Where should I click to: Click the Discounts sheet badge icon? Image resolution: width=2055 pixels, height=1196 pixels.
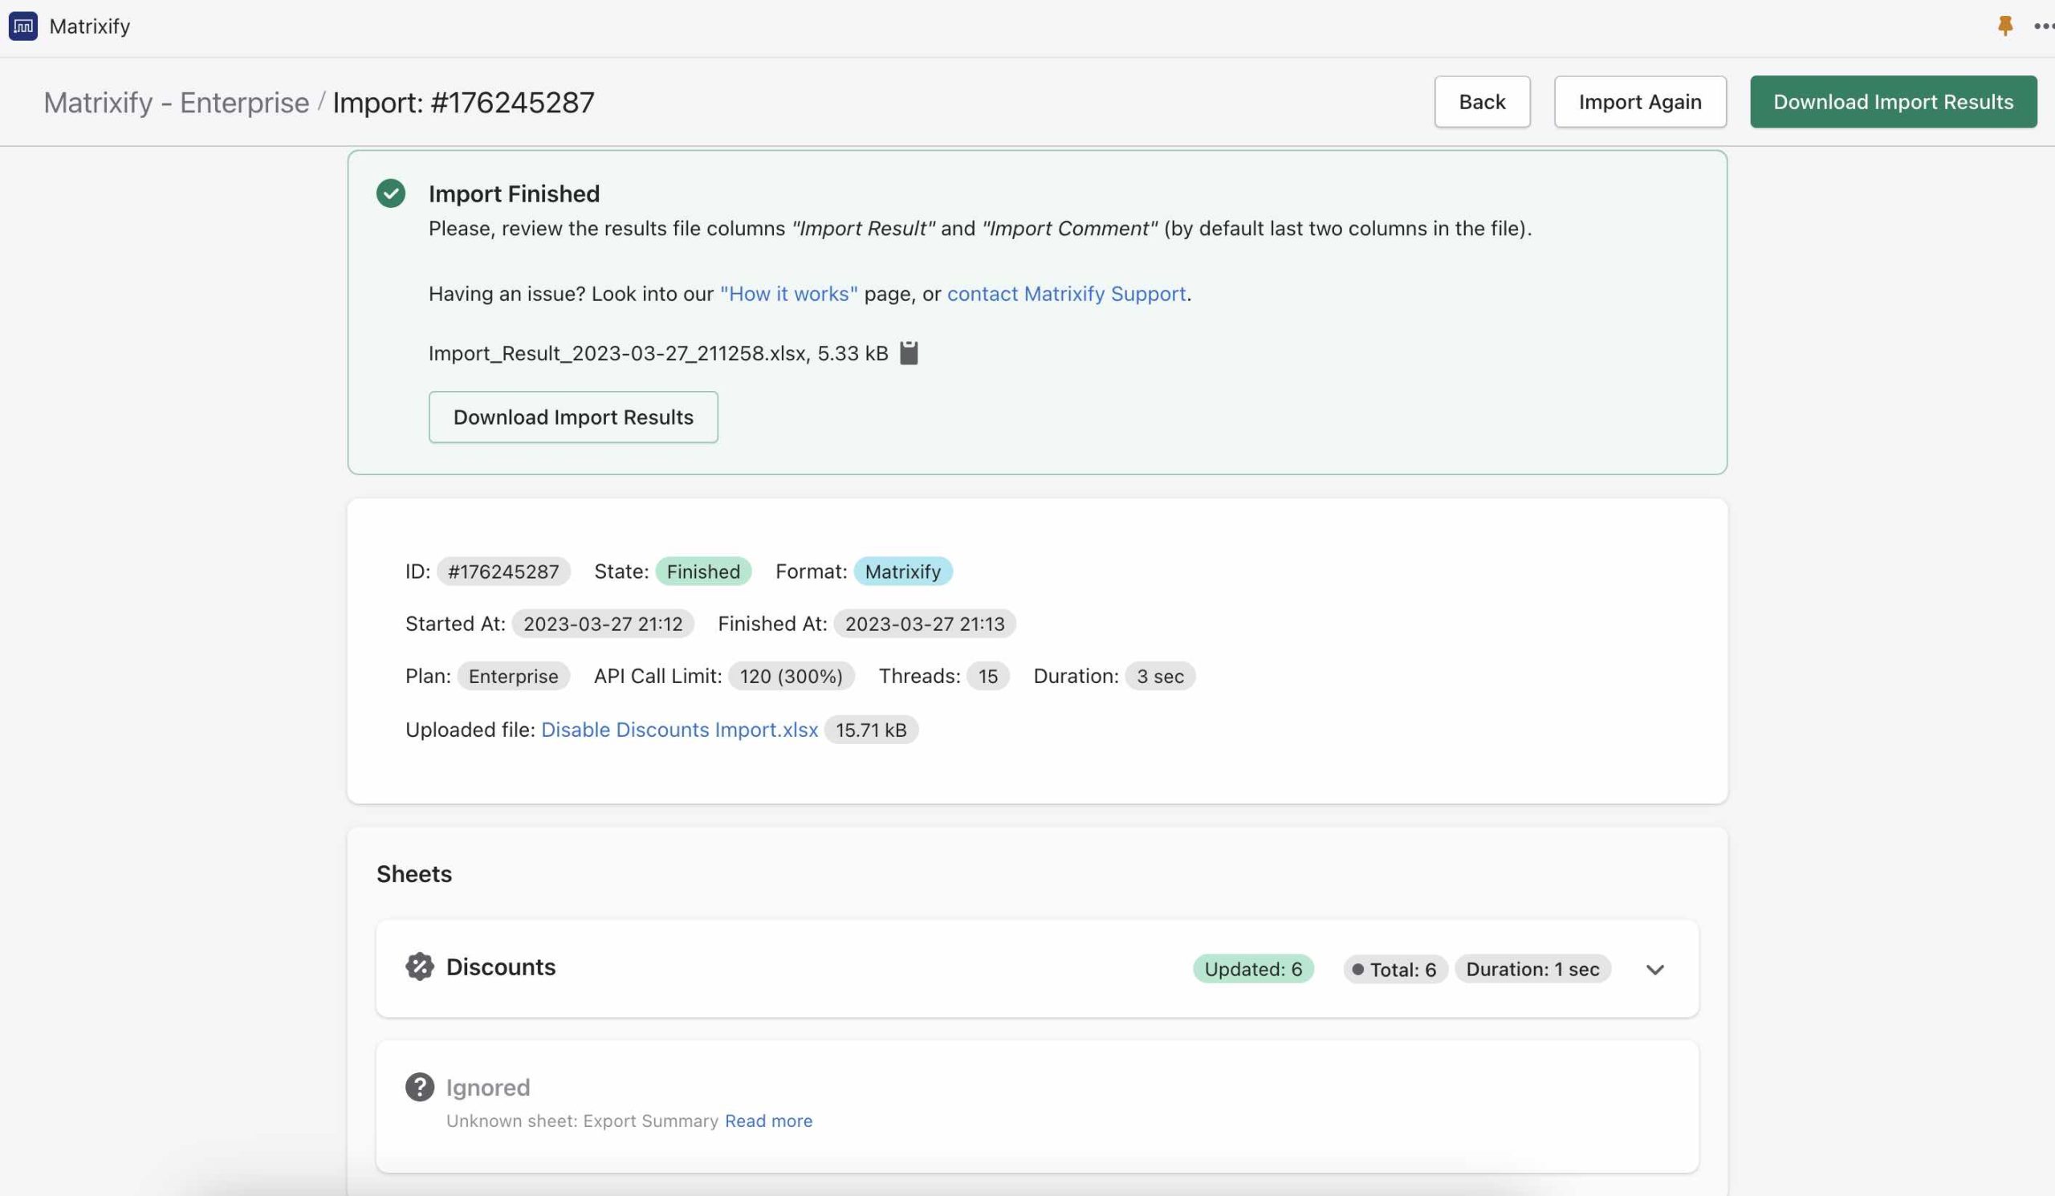pyautogui.click(x=419, y=967)
